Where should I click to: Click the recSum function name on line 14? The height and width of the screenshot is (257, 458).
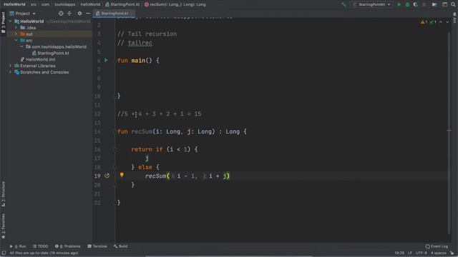pos(142,131)
